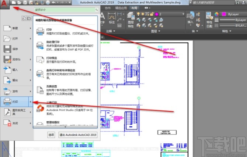Click the 退出 Autodesk AutoCAD 2019 button
The width and height of the screenshot is (247, 157).
(78, 135)
